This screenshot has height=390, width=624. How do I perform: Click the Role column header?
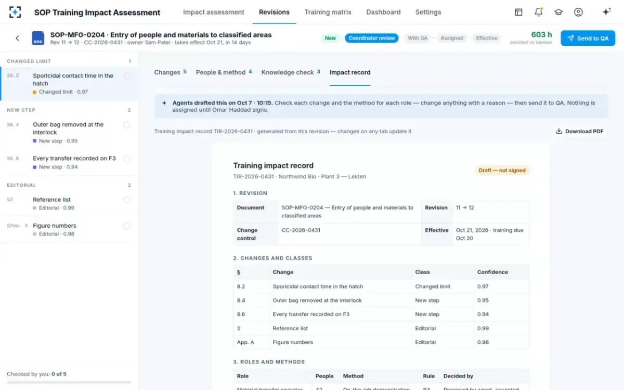(242, 376)
